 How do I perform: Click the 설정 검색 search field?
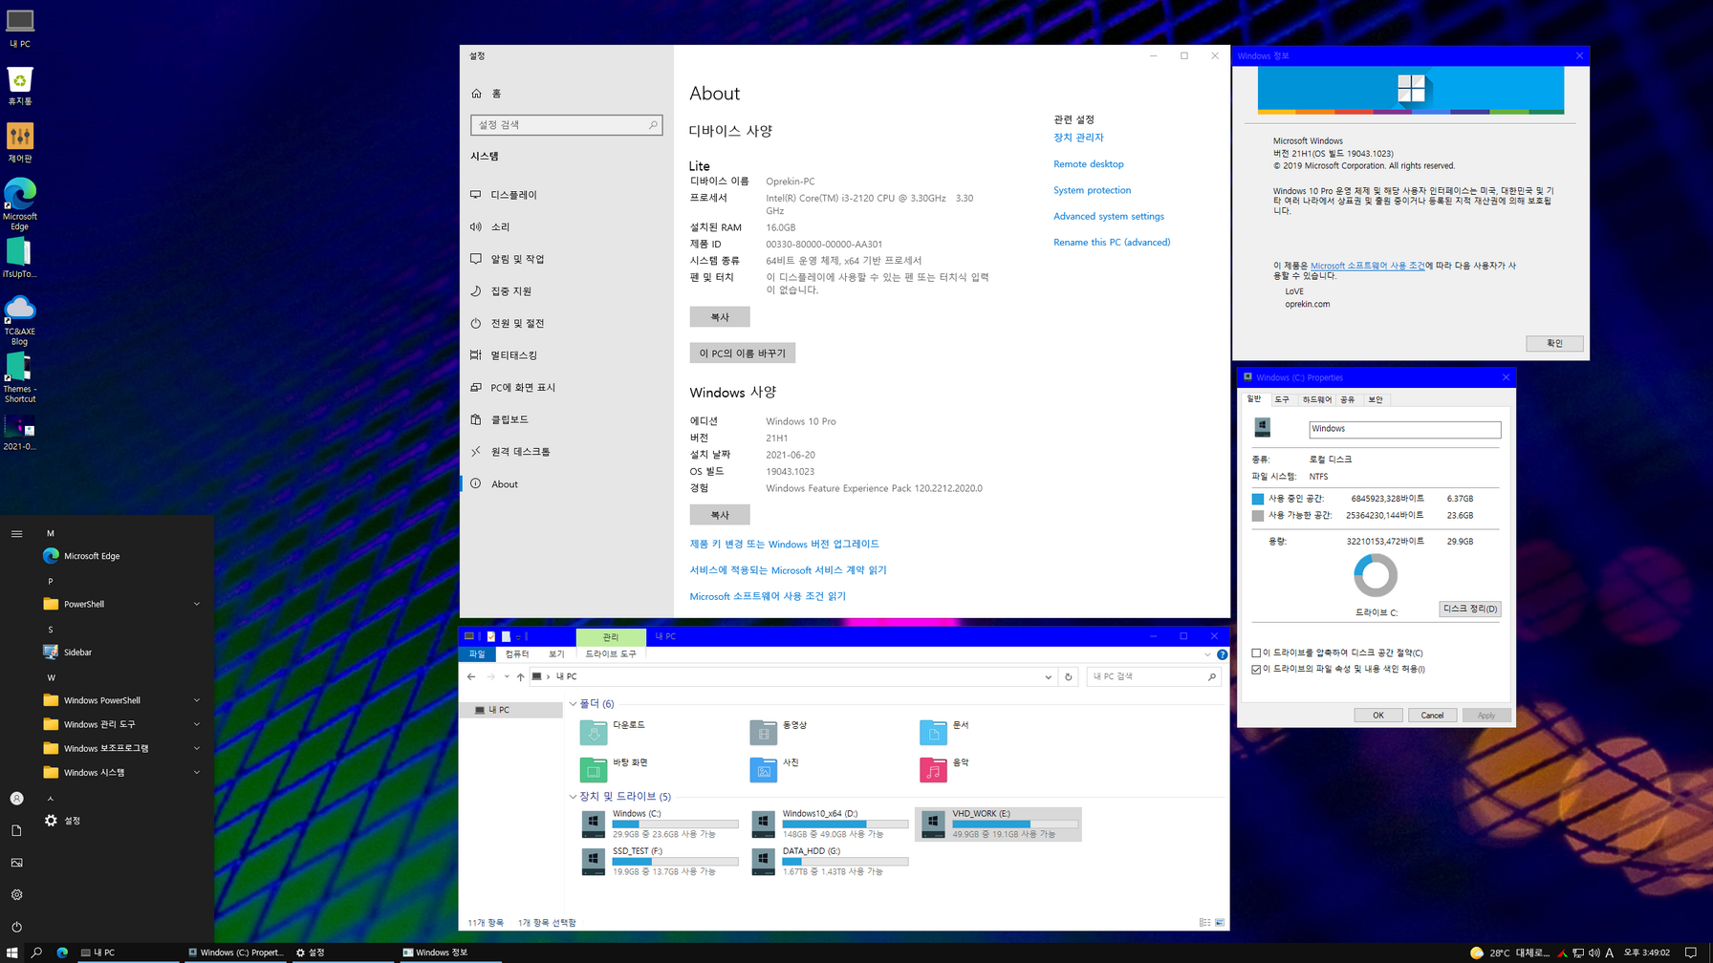(x=566, y=125)
